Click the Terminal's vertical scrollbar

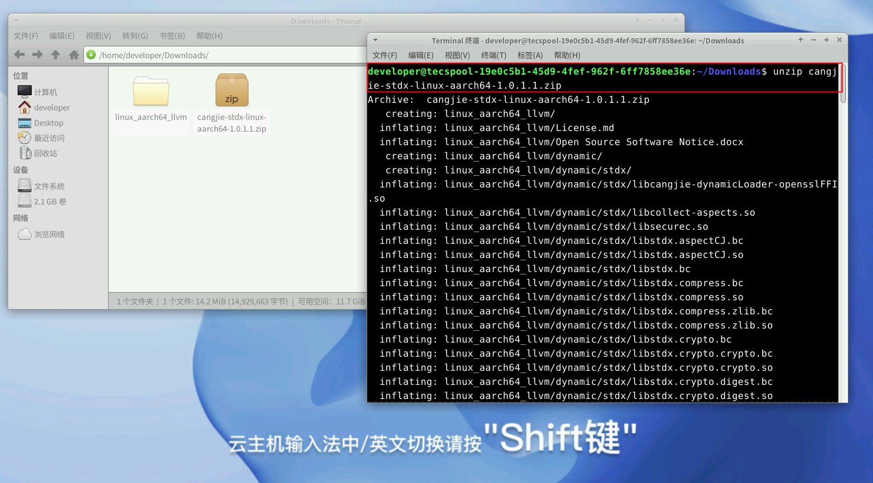[x=843, y=83]
